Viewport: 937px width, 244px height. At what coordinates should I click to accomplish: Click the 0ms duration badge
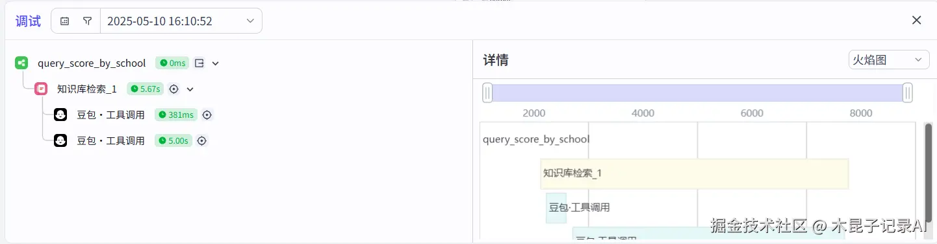point(172,63)
